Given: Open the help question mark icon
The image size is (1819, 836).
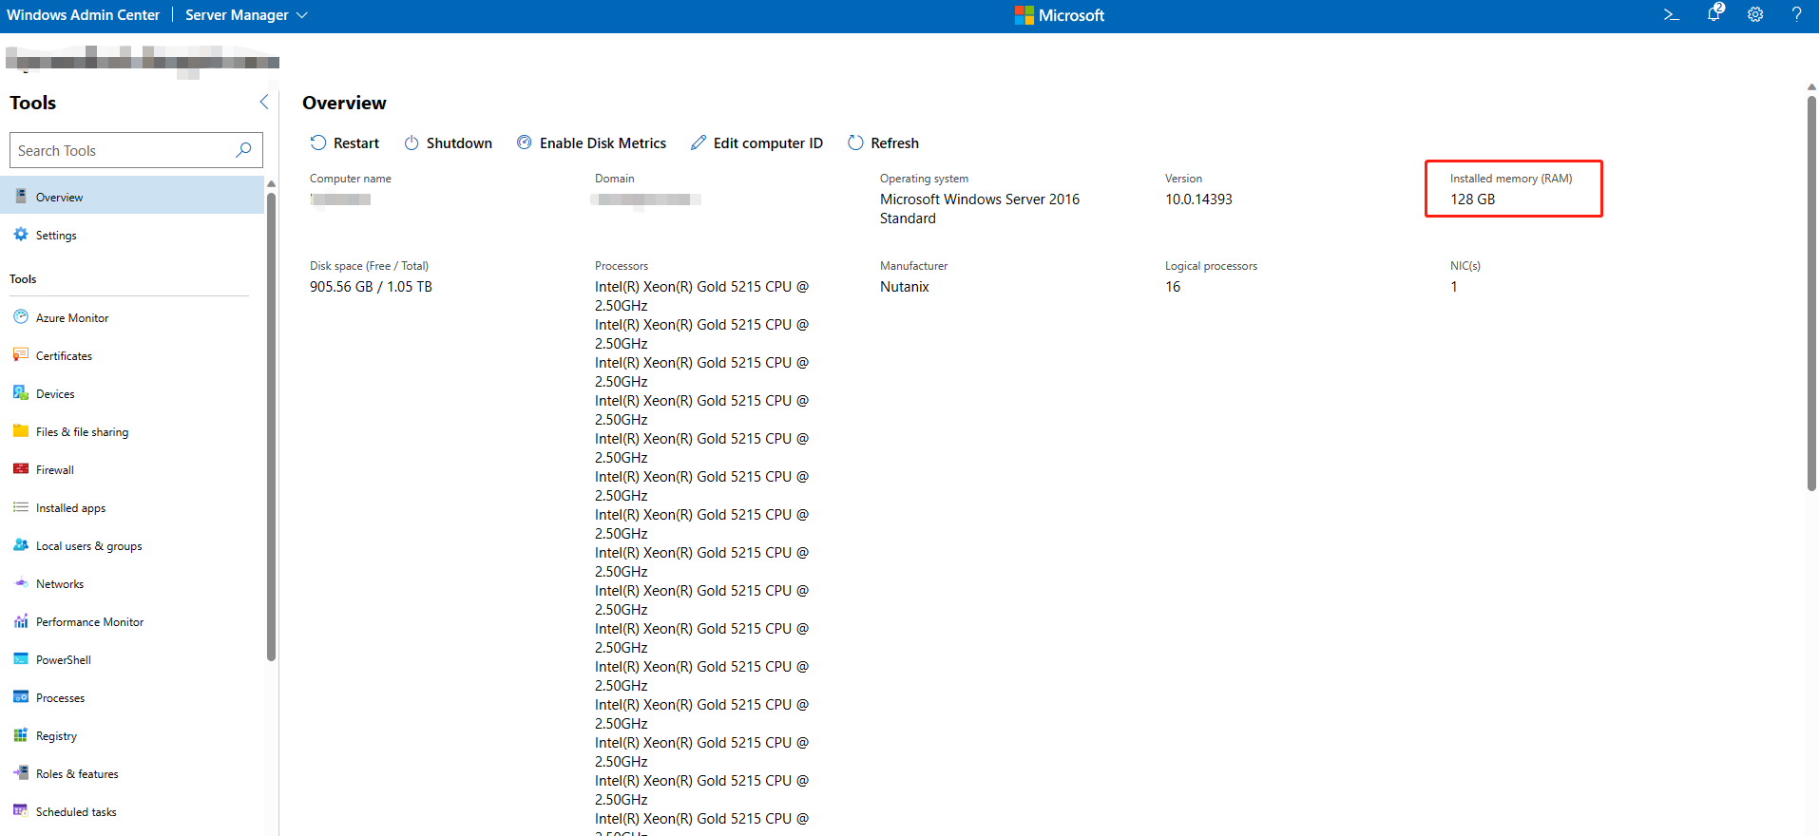Looking at the screenshot, I should [x=1796, y=15].
